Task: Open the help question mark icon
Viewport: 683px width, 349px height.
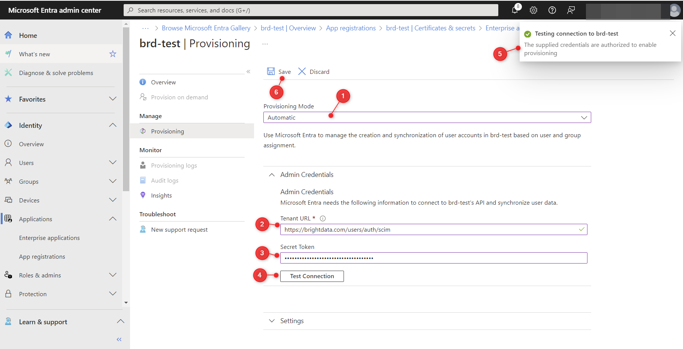Action: (x=552, y=10)
